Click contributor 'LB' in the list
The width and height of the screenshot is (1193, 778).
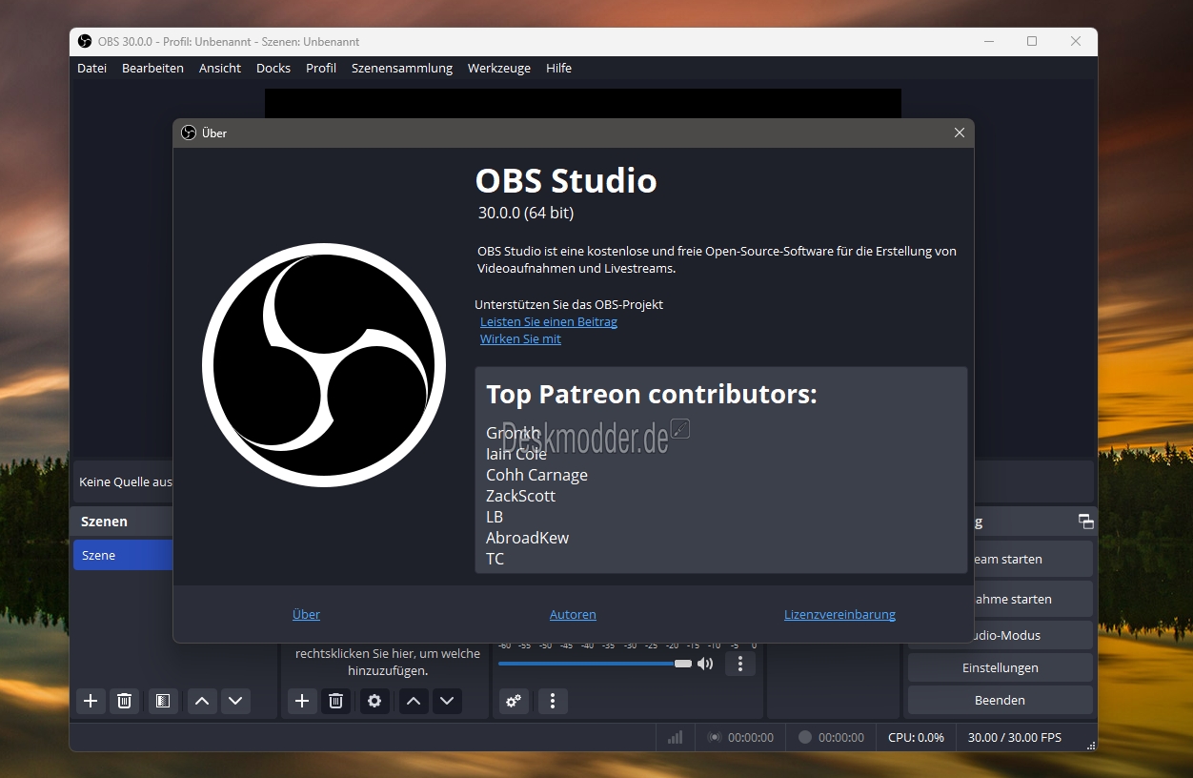coord(495,517)
